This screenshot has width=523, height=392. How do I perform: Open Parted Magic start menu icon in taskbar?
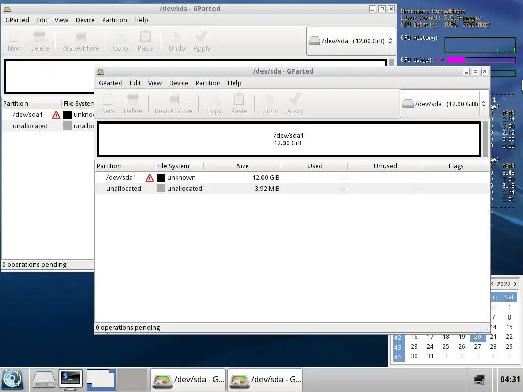pyautogui.click(x=12, y=380)
